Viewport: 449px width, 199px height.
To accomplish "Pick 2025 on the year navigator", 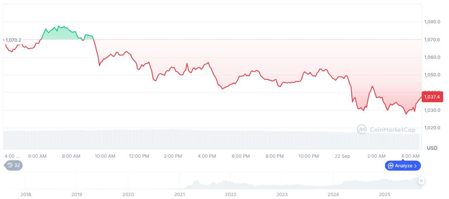I will tap(384, 194).
